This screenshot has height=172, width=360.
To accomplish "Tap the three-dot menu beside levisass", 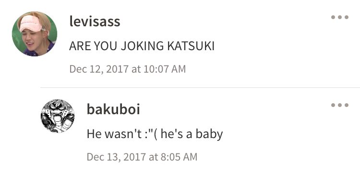I will point(340,17).
